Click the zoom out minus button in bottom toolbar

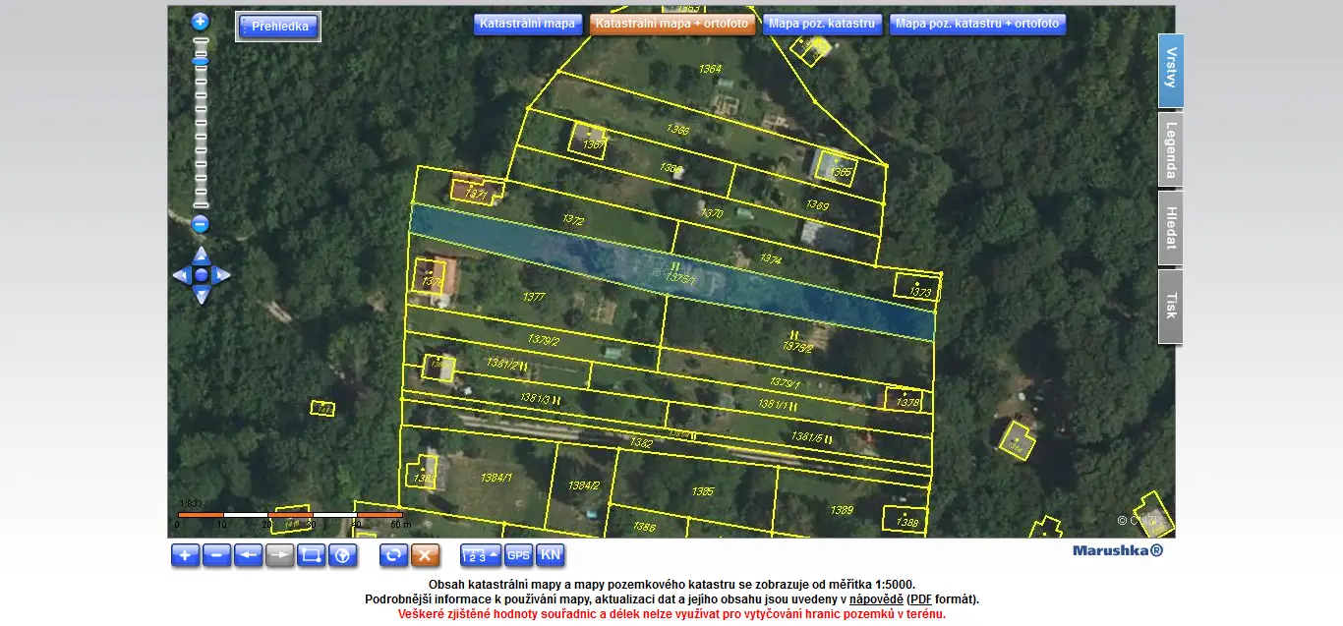coord(216,555)
